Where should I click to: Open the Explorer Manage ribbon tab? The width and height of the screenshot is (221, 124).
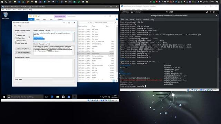pos(60,19)
